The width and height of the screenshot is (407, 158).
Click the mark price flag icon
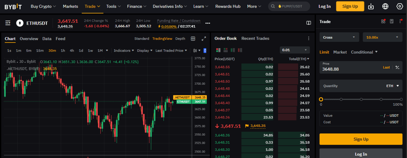pos(247,126)
